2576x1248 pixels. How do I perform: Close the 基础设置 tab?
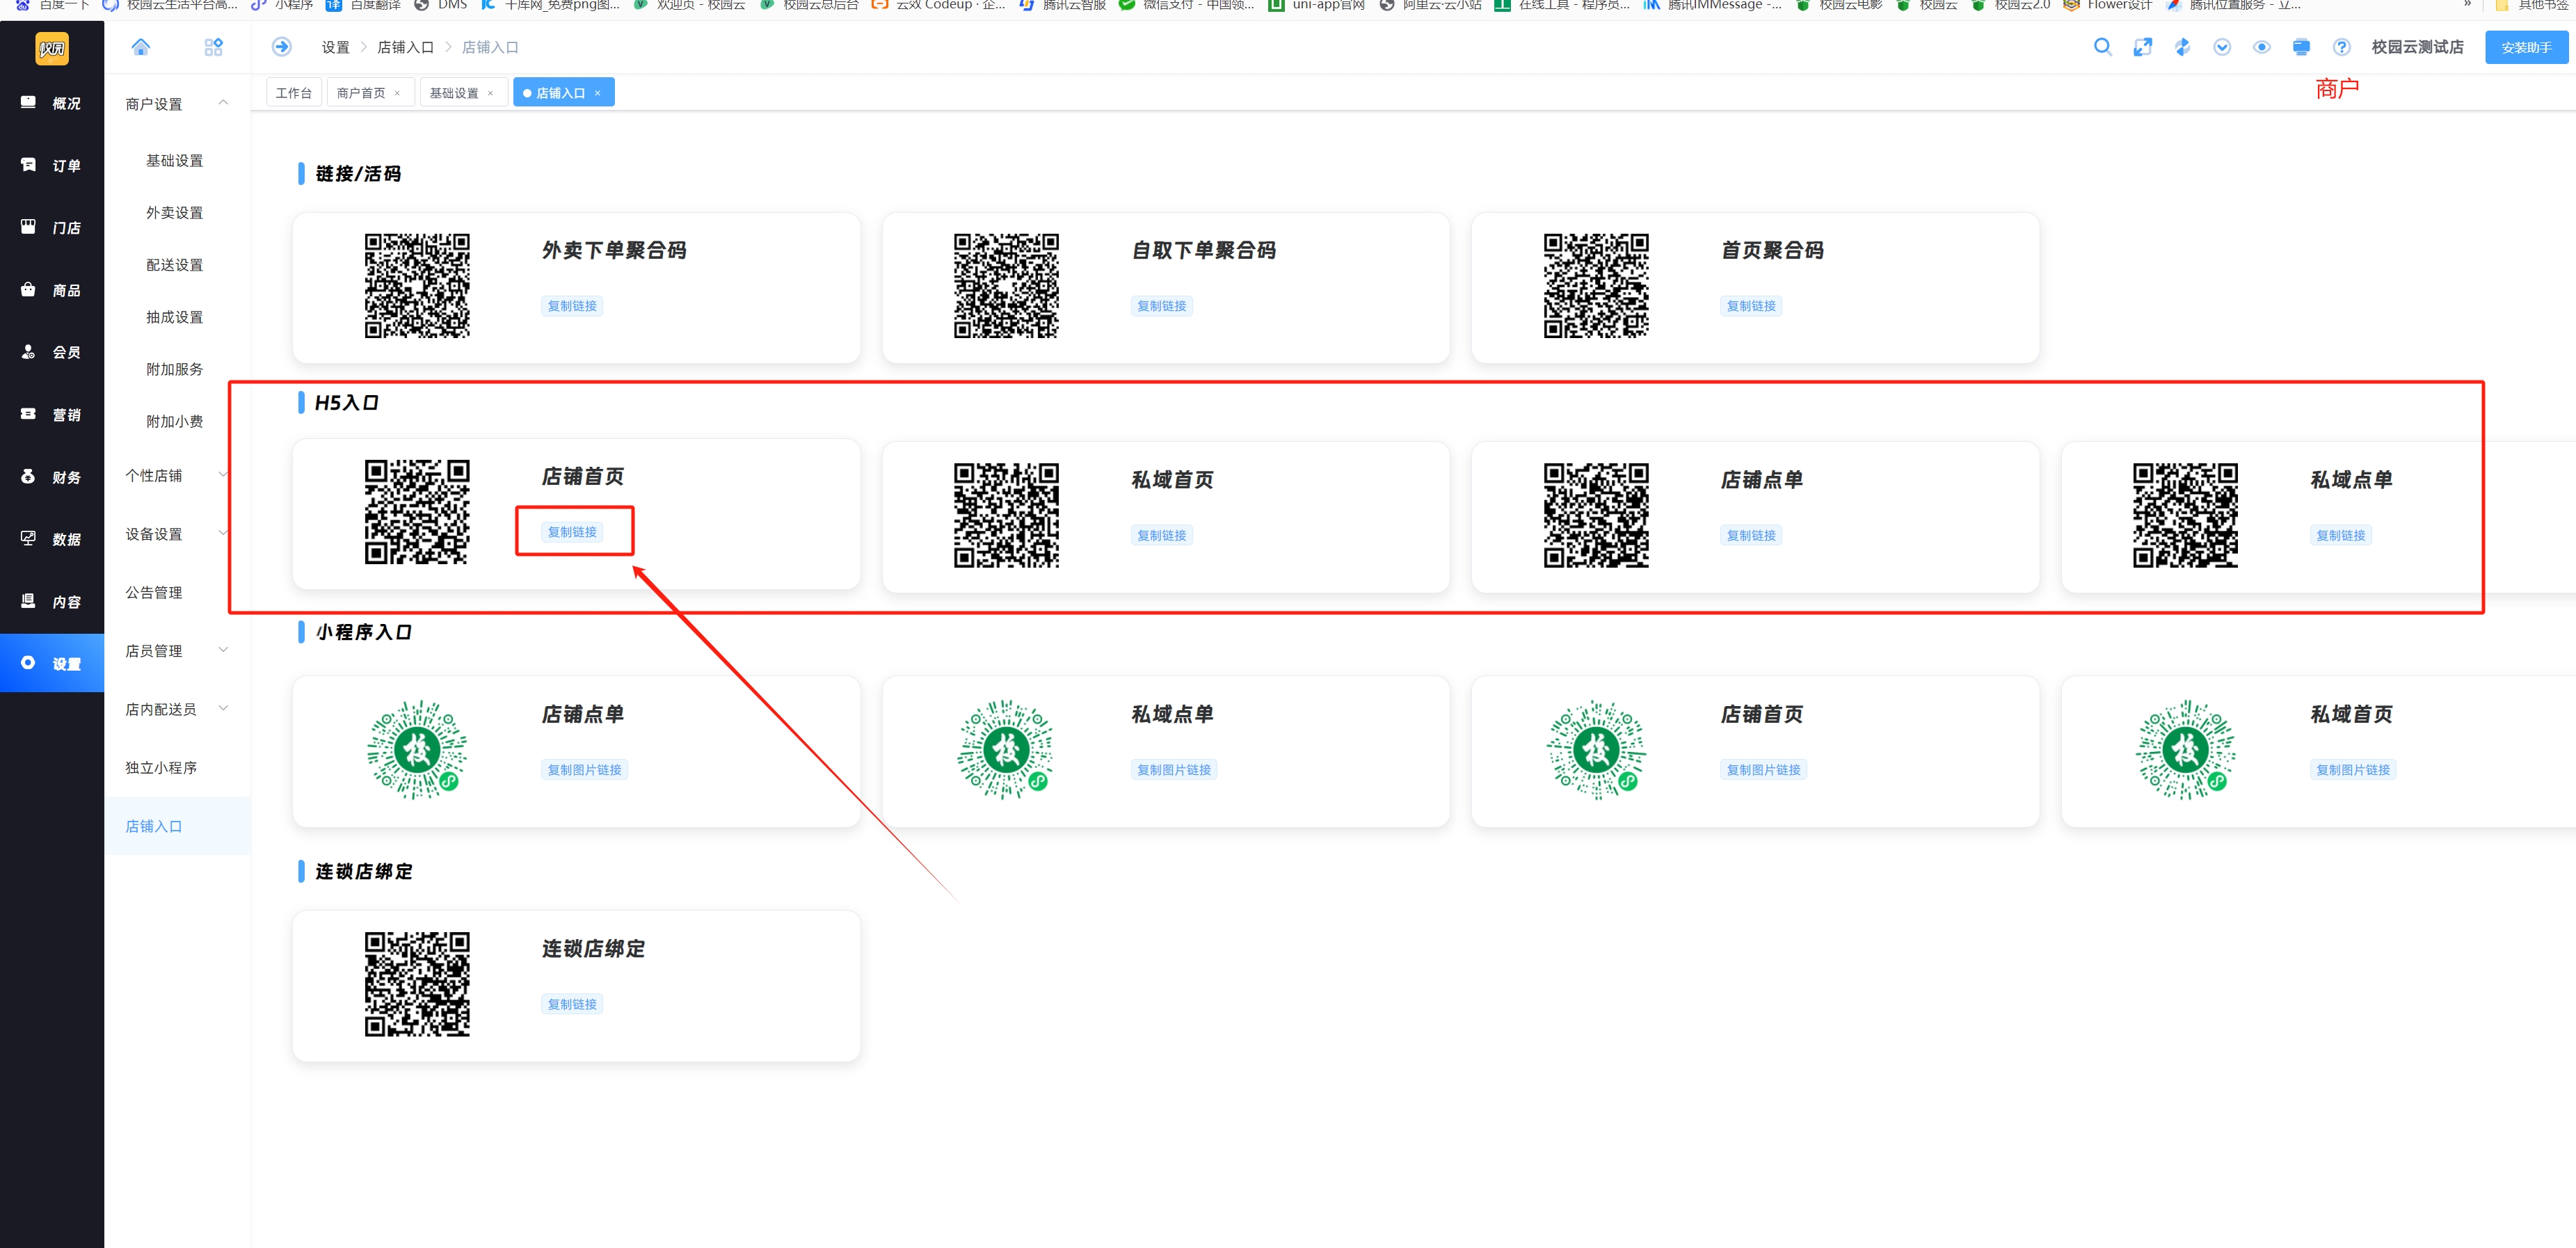point(490,93)
